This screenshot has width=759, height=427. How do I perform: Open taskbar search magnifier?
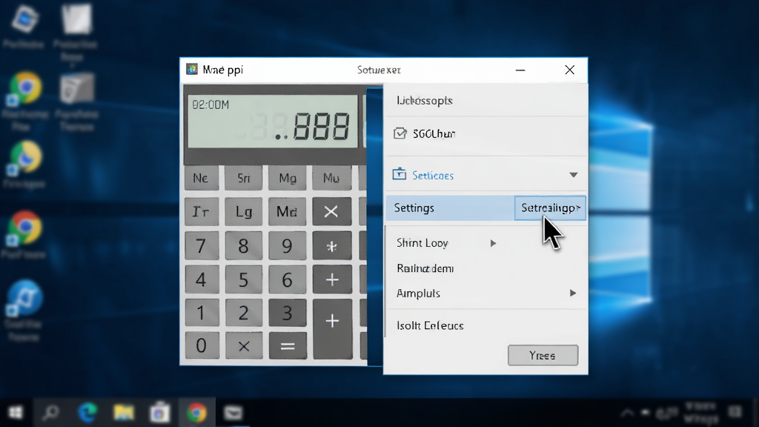pos(50,412)
